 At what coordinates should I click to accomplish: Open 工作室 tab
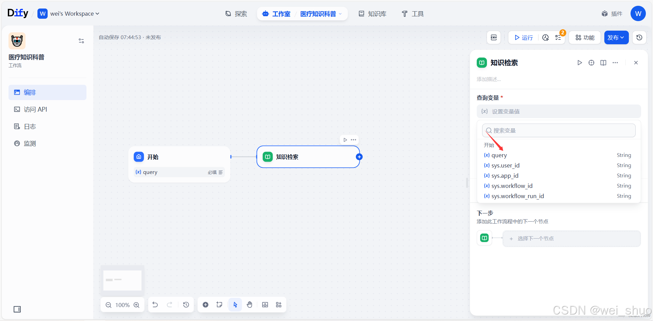[x=276, y=14]
